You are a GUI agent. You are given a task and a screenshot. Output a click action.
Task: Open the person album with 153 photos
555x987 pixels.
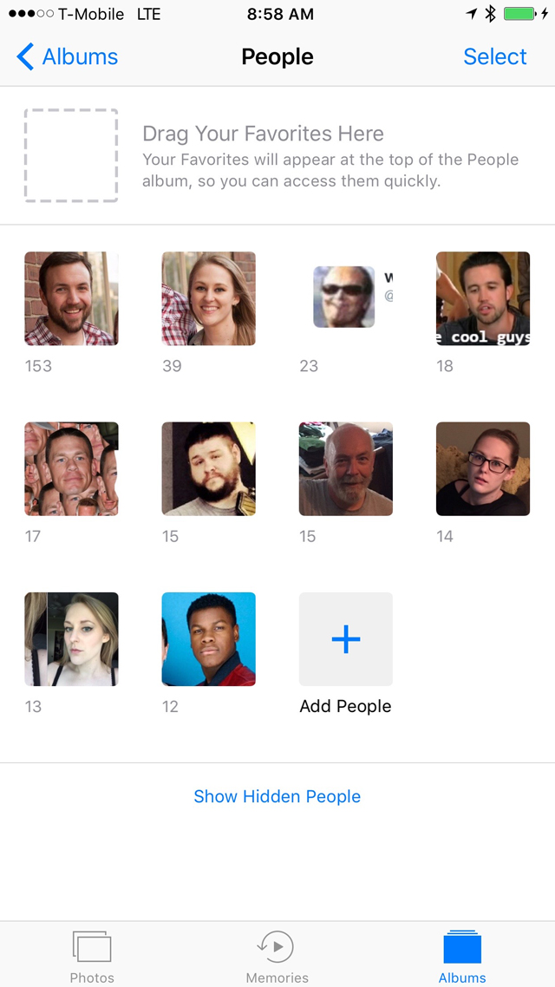click(71, 298)
